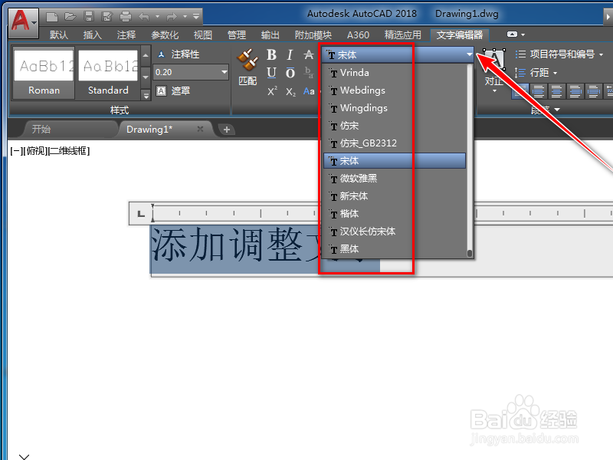Screen dimensions: 613x460
Task: Open the Undo history dropdown arrow
Action: pos(157,17)
